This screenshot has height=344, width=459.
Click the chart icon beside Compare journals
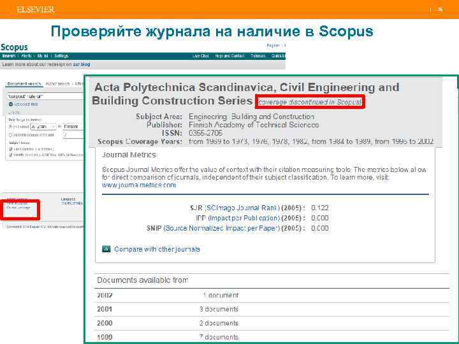106,249
